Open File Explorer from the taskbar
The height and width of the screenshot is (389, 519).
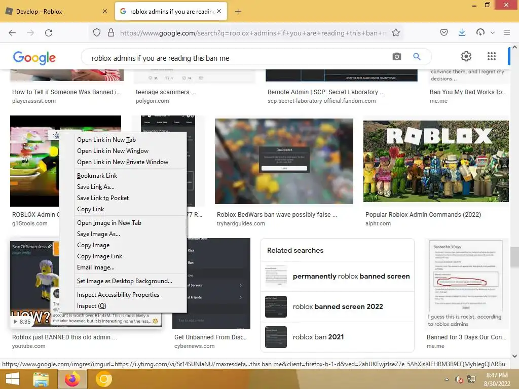(41, 379)
